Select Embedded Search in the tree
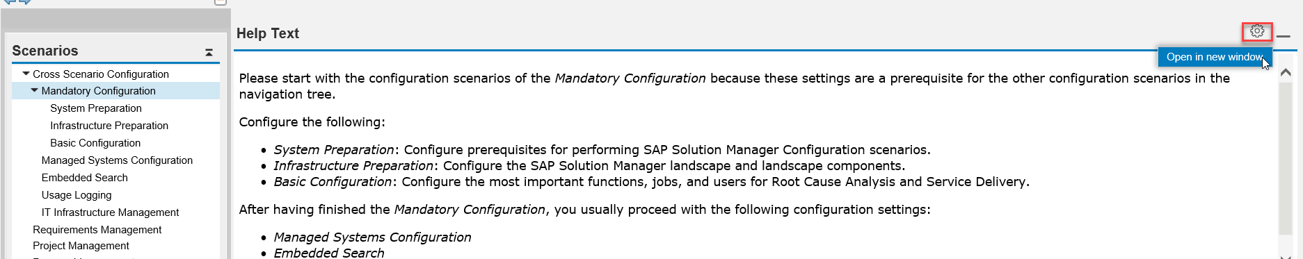This screenshot has height=259, width=1303. (84, 178)
